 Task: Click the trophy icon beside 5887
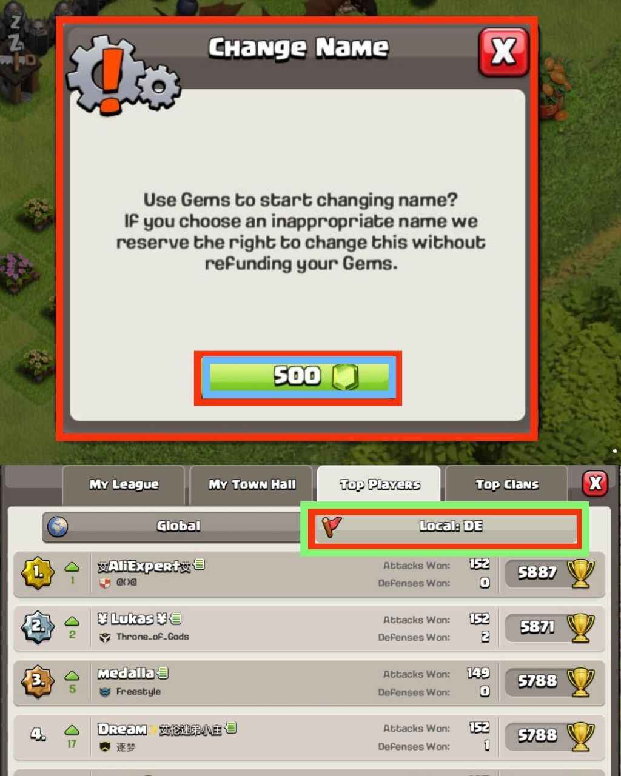coord(580,573)
